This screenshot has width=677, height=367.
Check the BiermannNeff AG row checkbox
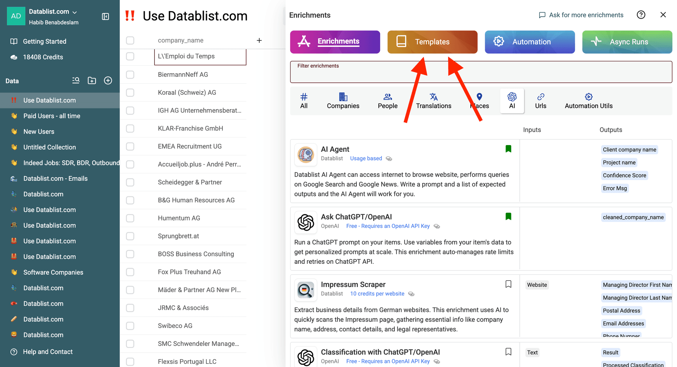point(130,75)
